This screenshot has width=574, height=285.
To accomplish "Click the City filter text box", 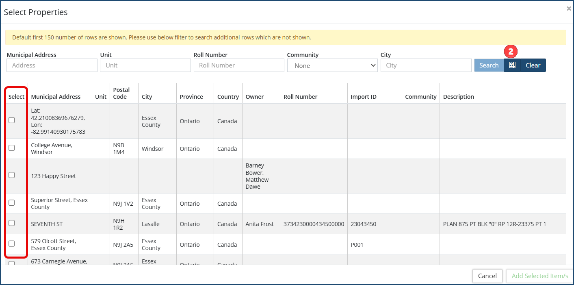I will (x=426, y=65).
